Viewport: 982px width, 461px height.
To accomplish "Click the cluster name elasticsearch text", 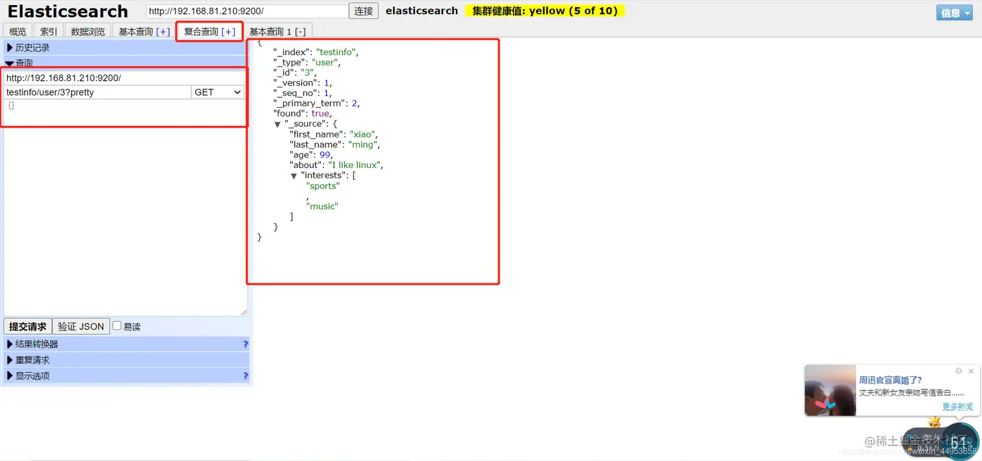I will (422, 11).
